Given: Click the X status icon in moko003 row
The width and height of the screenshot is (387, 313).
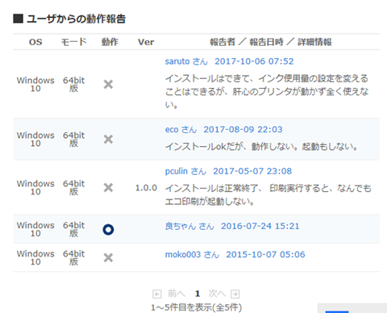Looking at the screenshot, I should tap(108, 258).
